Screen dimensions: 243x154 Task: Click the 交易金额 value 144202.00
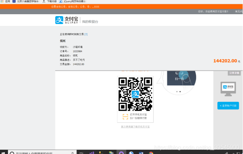79,64
